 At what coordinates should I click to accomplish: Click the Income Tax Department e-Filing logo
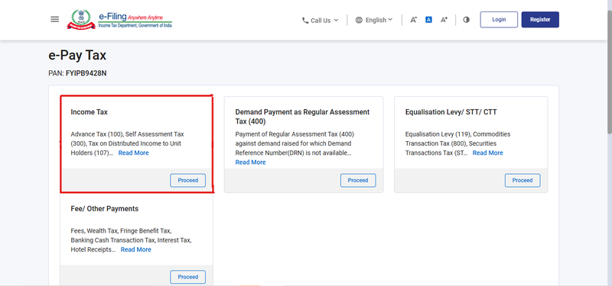119,20
